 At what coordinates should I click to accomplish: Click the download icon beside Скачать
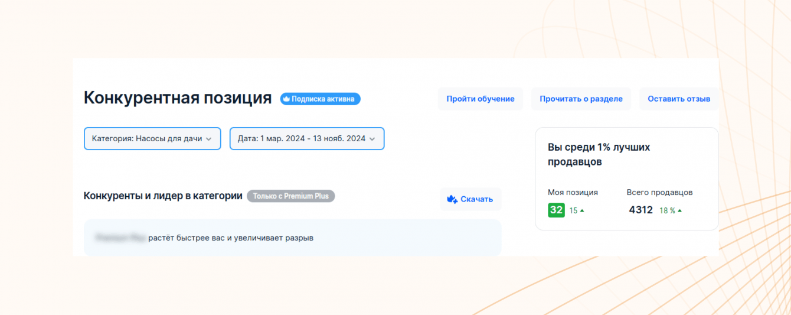452,199
